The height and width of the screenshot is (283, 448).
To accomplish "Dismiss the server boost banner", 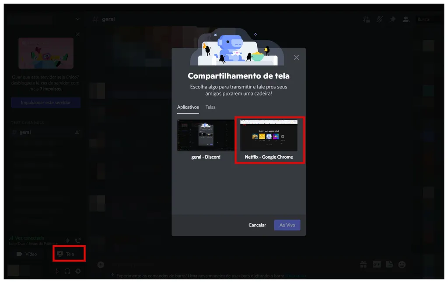I will point(78,34).
